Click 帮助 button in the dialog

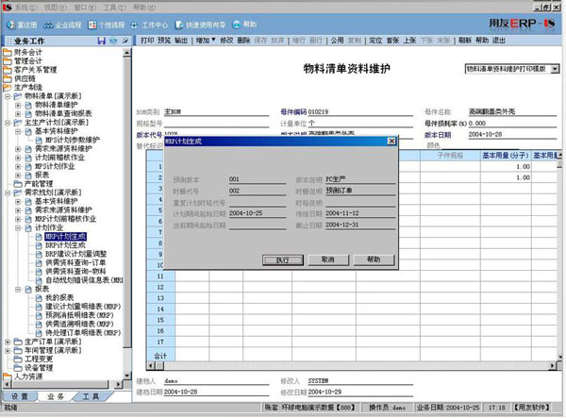[x=374, y=259]
